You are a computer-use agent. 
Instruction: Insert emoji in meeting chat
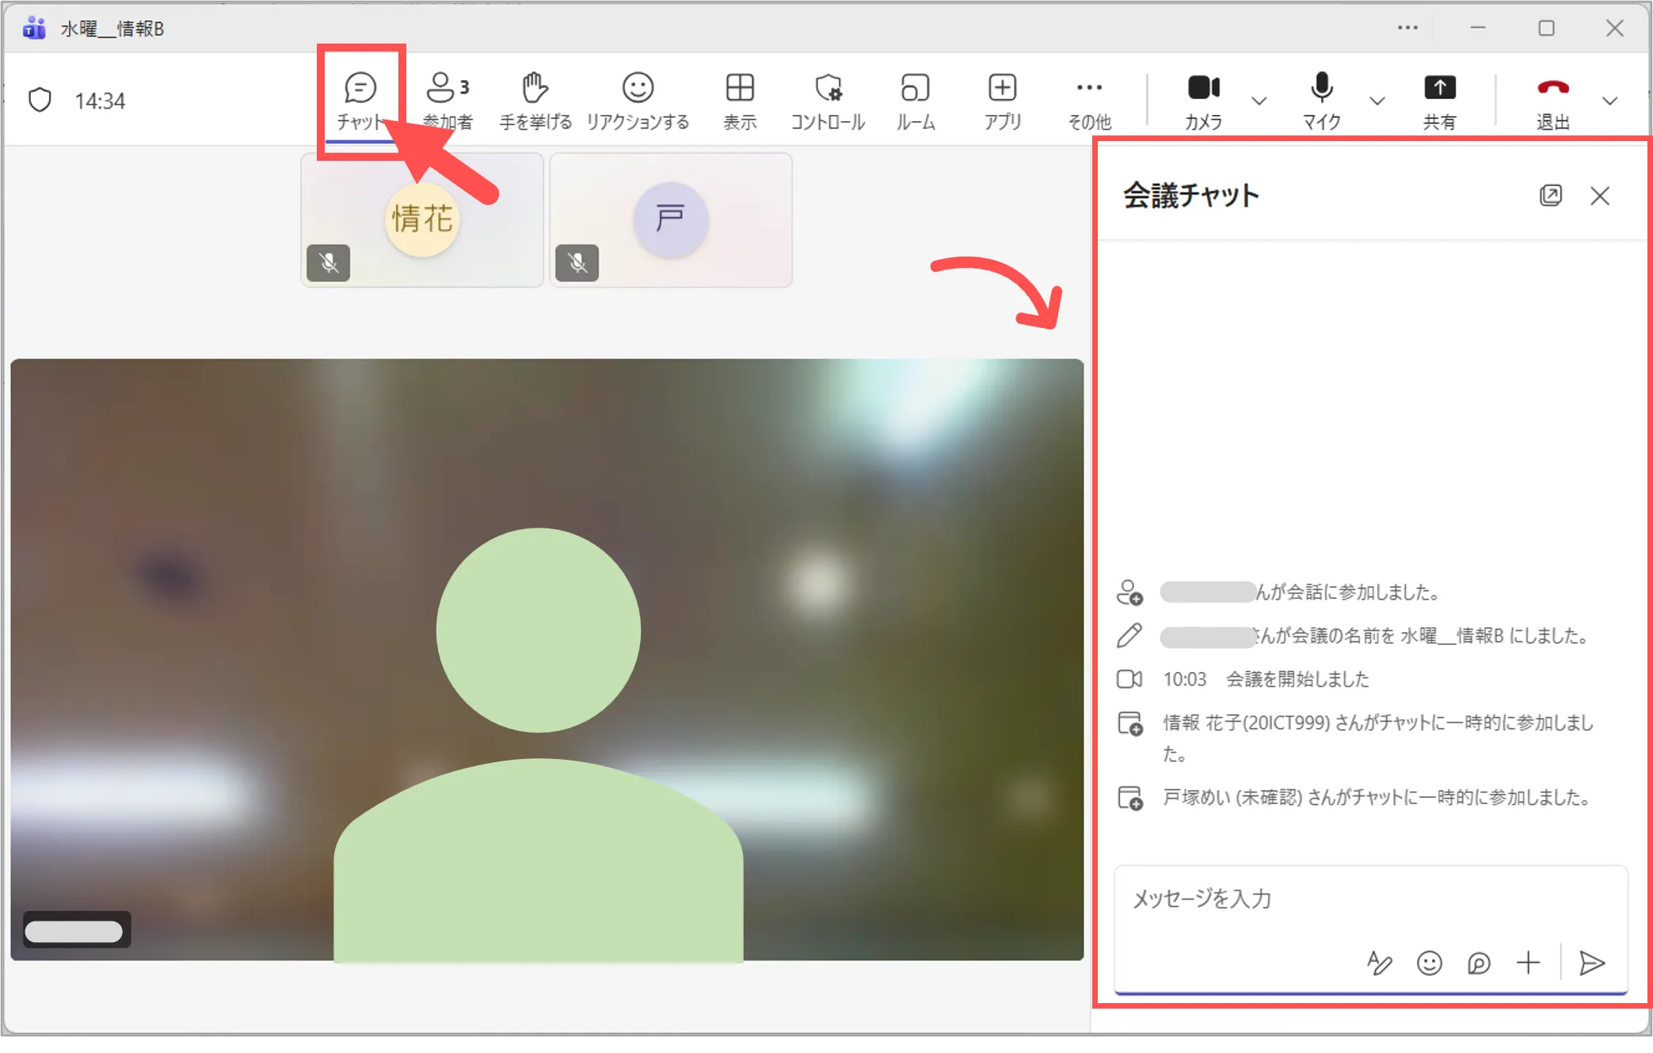click(x=1429, y=963)
